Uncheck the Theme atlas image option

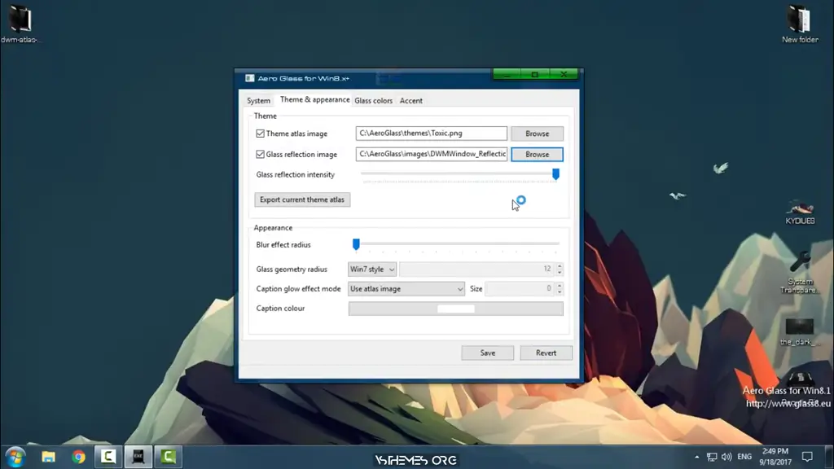tap(261, 133)
